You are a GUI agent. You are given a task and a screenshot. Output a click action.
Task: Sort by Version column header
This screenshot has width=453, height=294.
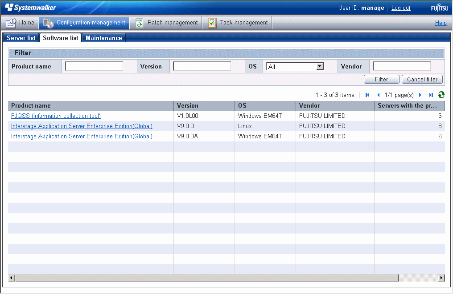coord(204,106)
